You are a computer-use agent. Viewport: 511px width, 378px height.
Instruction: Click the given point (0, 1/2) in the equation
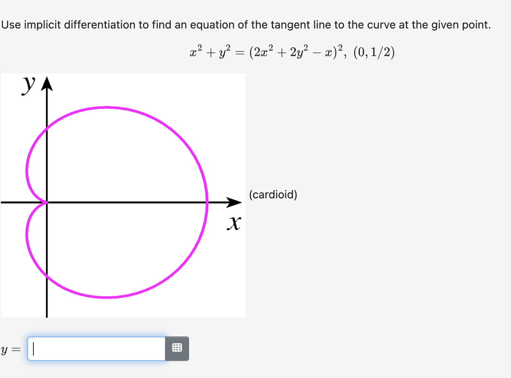[x=374, y=52]
